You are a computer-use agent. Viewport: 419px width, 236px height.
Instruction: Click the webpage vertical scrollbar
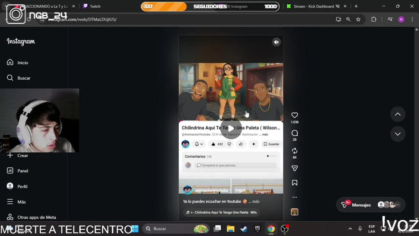pyautogui.click(x=417, y=124)
